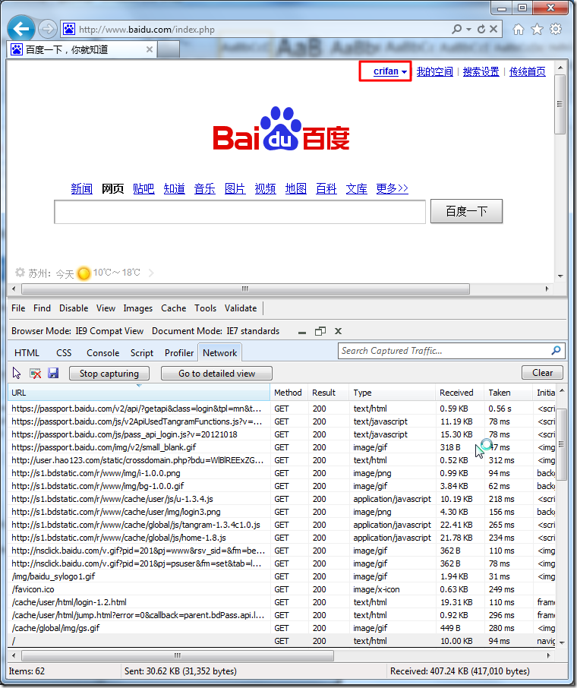Open the 传统首页 link
This screenshot has height=688, width=577.
tap(528, 71)
